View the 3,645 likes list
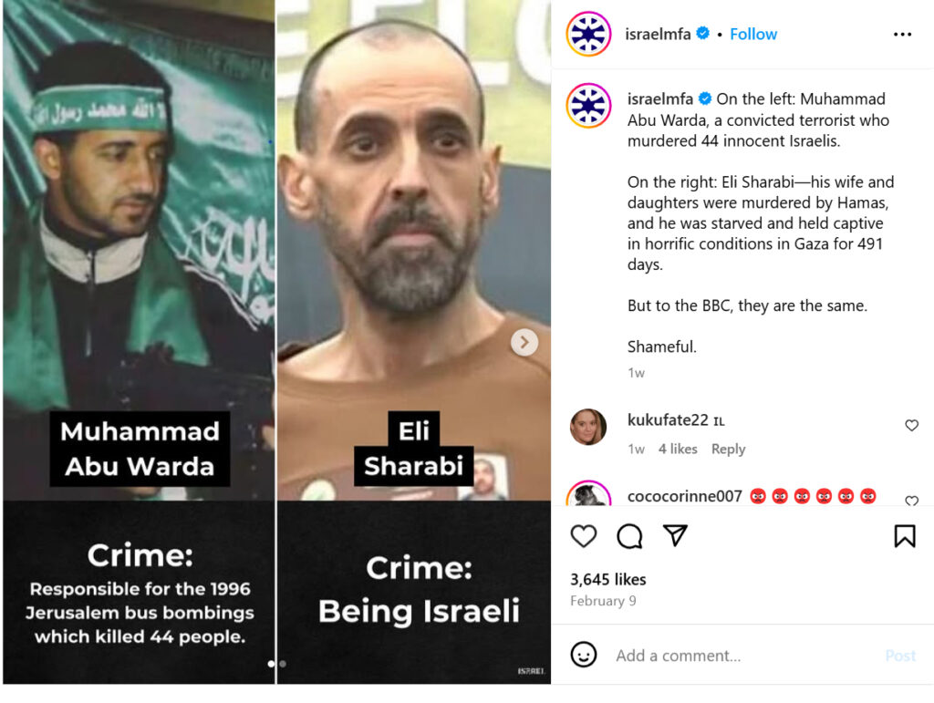934x703 pixels. tap(607, 579)
